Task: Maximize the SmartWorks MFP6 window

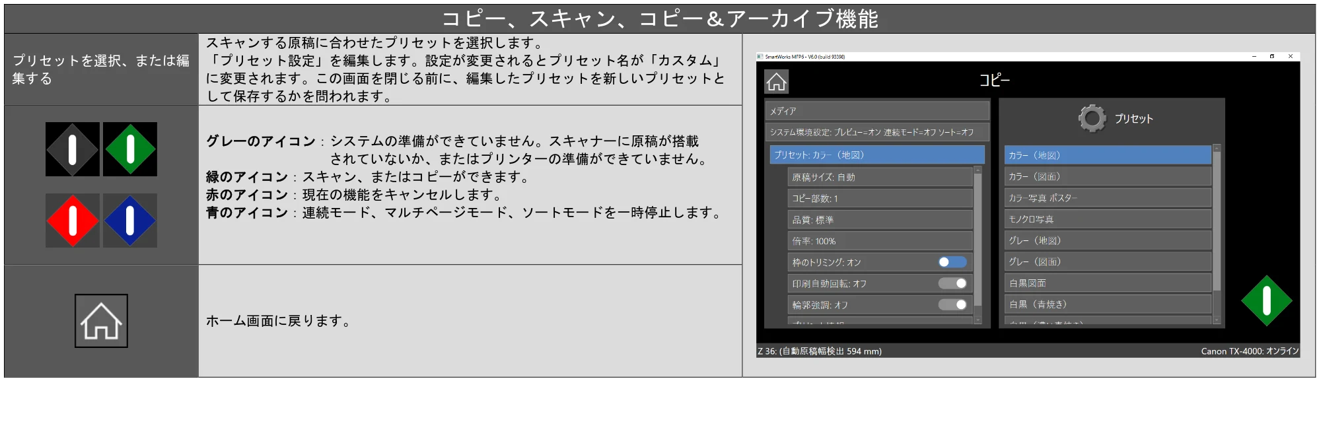Action: click(x=1272, y=57)
